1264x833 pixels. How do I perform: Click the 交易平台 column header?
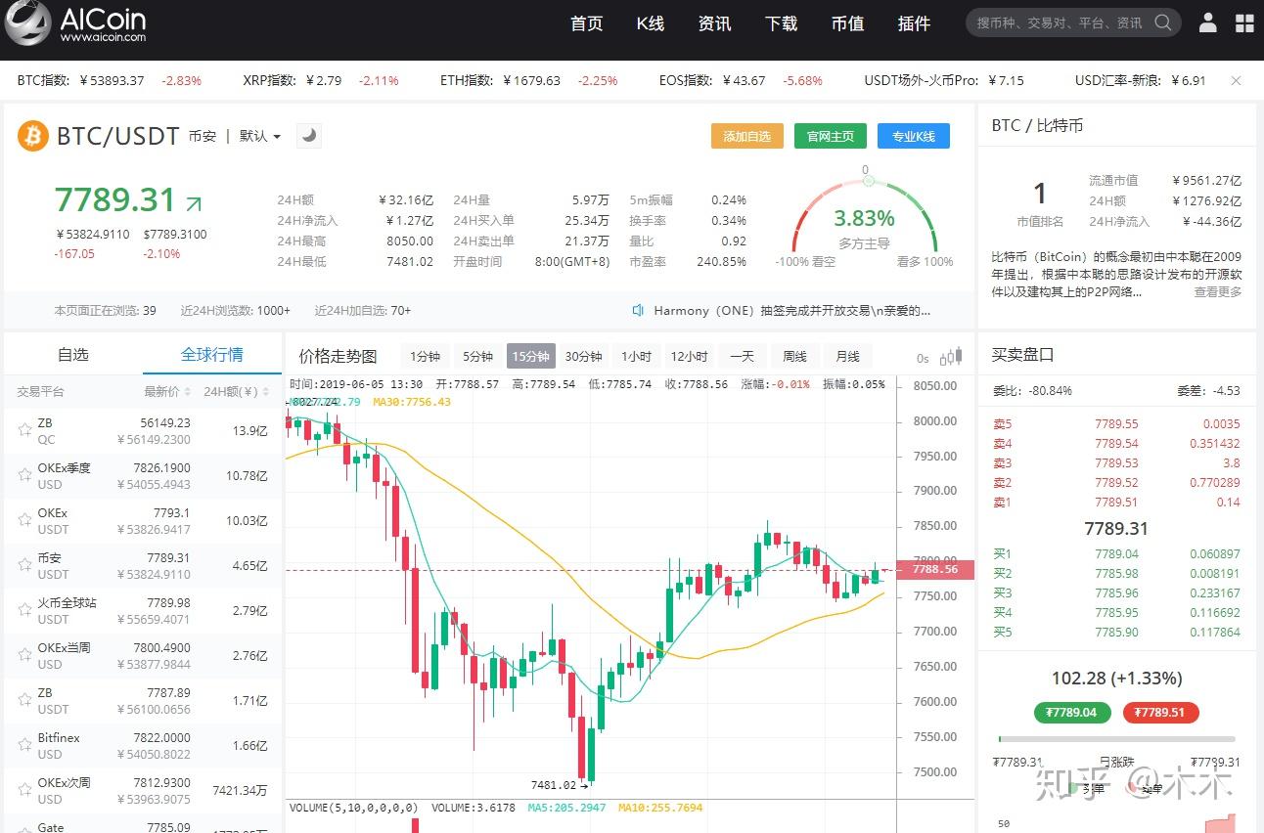point(40,391)
